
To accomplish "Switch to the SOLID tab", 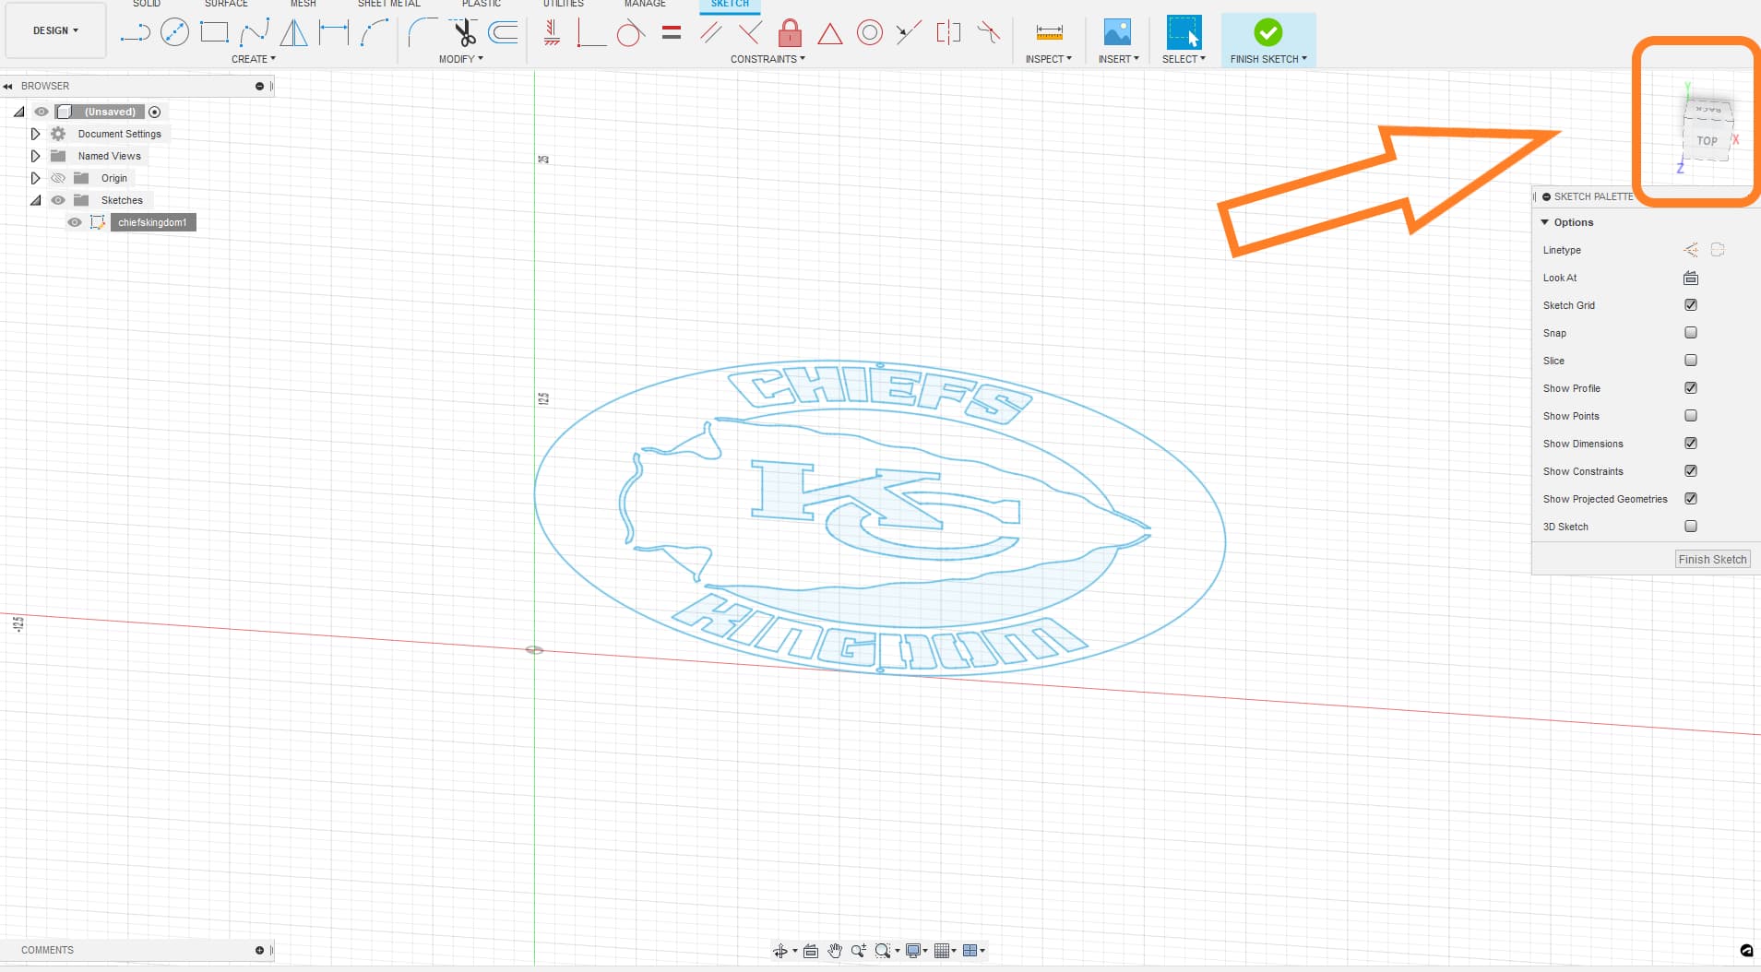I will 147,4.
